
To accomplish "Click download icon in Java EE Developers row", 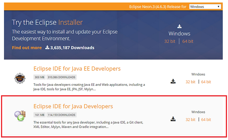I will (173, 81).
